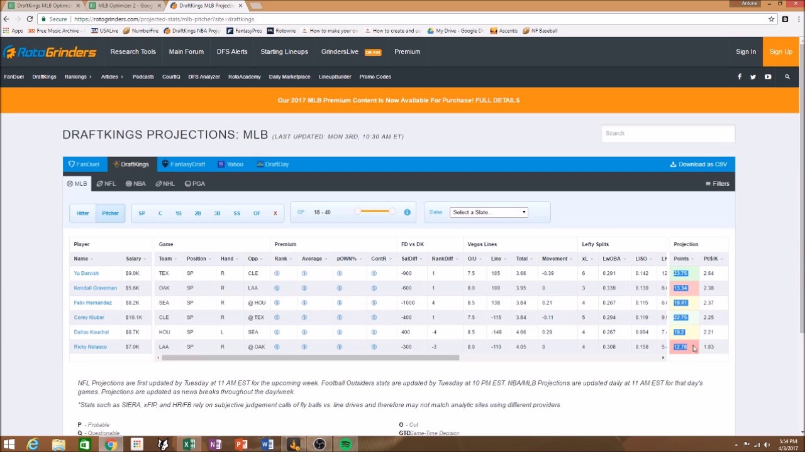805x452 pixels.
Task: Open OneNote from taskbar
Action: 214,444
